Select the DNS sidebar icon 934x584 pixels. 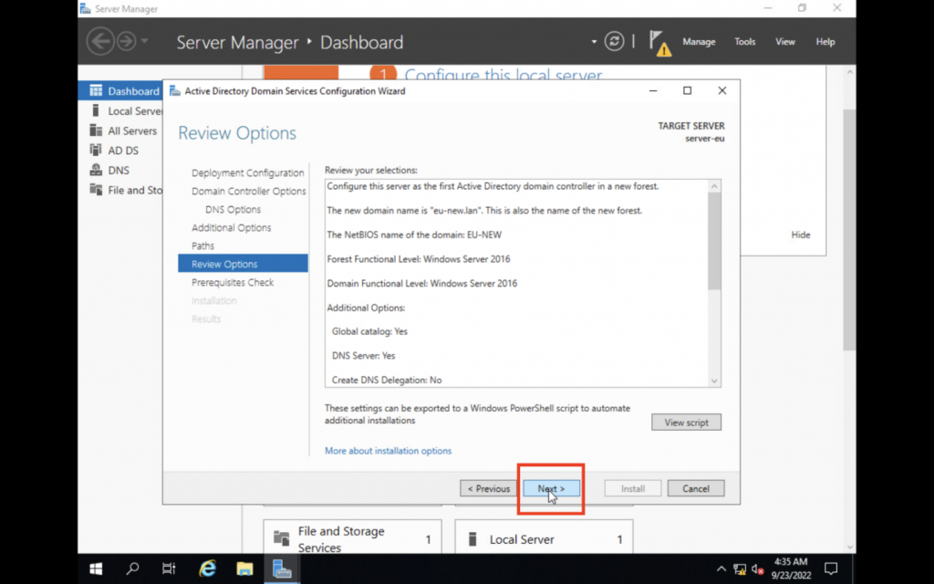(x=96, y=170)
